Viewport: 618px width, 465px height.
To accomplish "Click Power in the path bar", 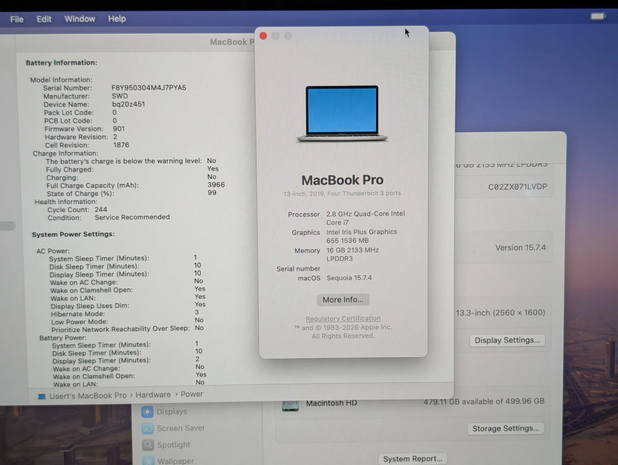I will (x=192, y=394).
